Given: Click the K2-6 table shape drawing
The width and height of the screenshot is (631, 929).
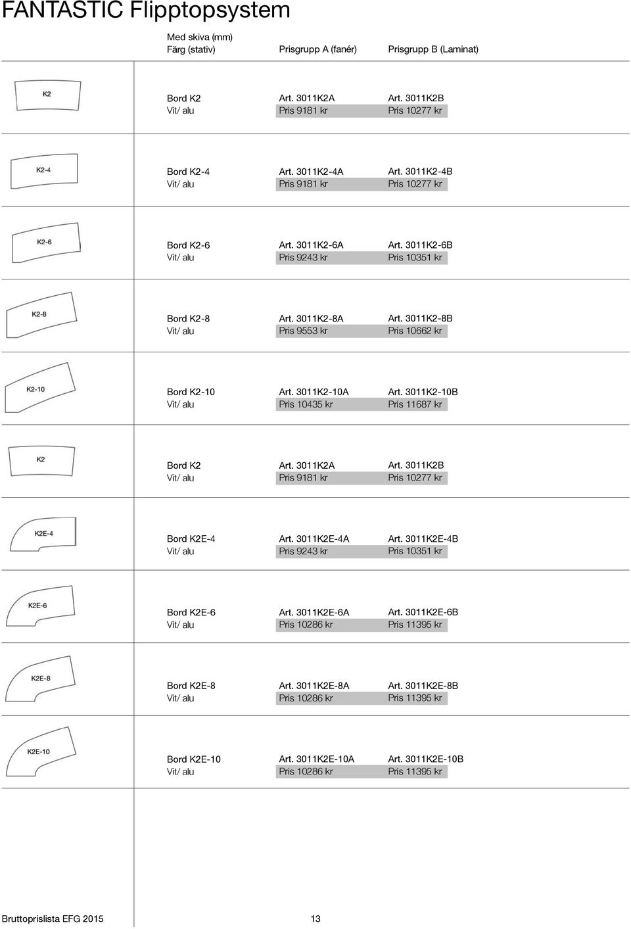Looking at the screenshot, I should [x=46, y=243].
